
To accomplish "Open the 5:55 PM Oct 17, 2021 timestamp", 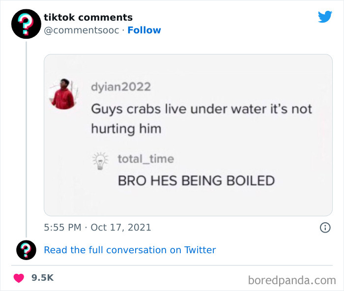I will 97,227.
